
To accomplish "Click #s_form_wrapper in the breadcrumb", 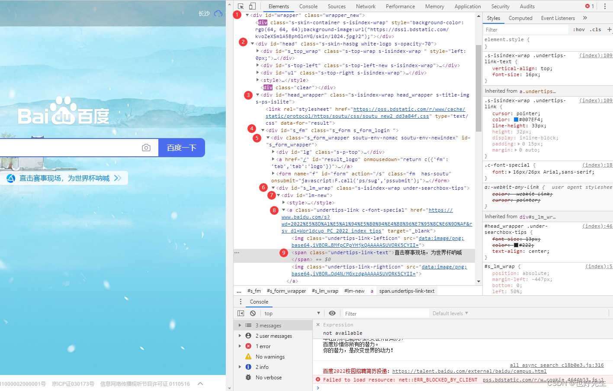I will 286,291.
